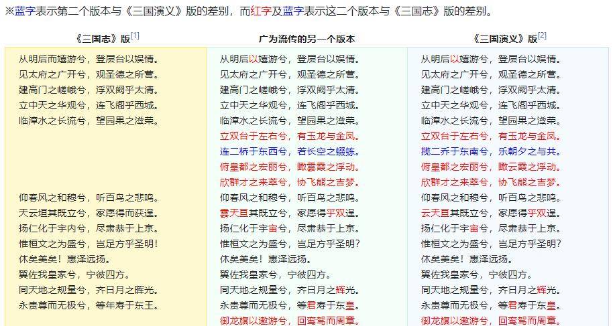
Task: Click line 云天亘其既立兮 in 三国演义 column
Action: coord(455,213)
